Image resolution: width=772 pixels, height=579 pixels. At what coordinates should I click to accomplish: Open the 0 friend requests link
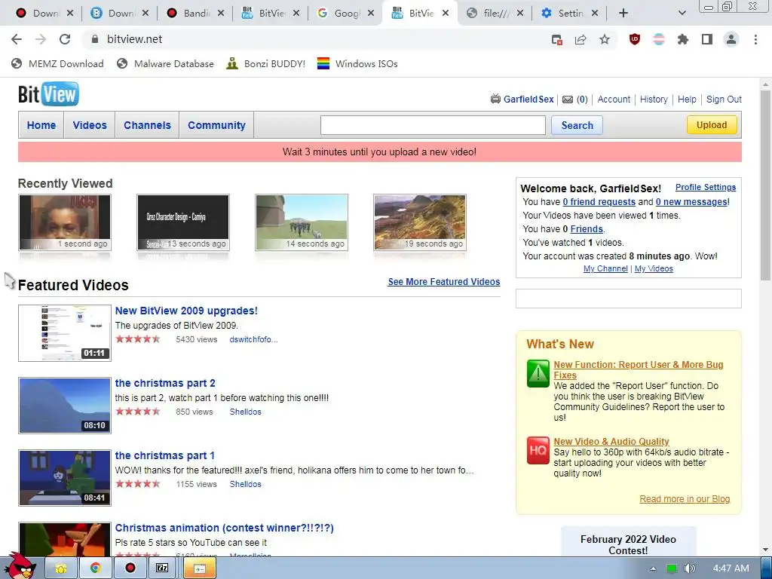coord(599,202)
